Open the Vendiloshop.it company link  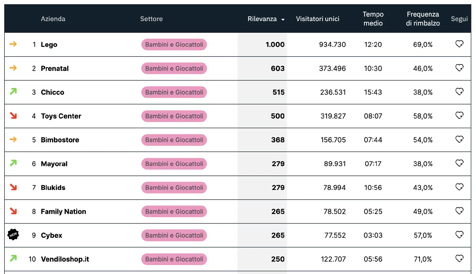pyautogui.click(x=65, y=259)
